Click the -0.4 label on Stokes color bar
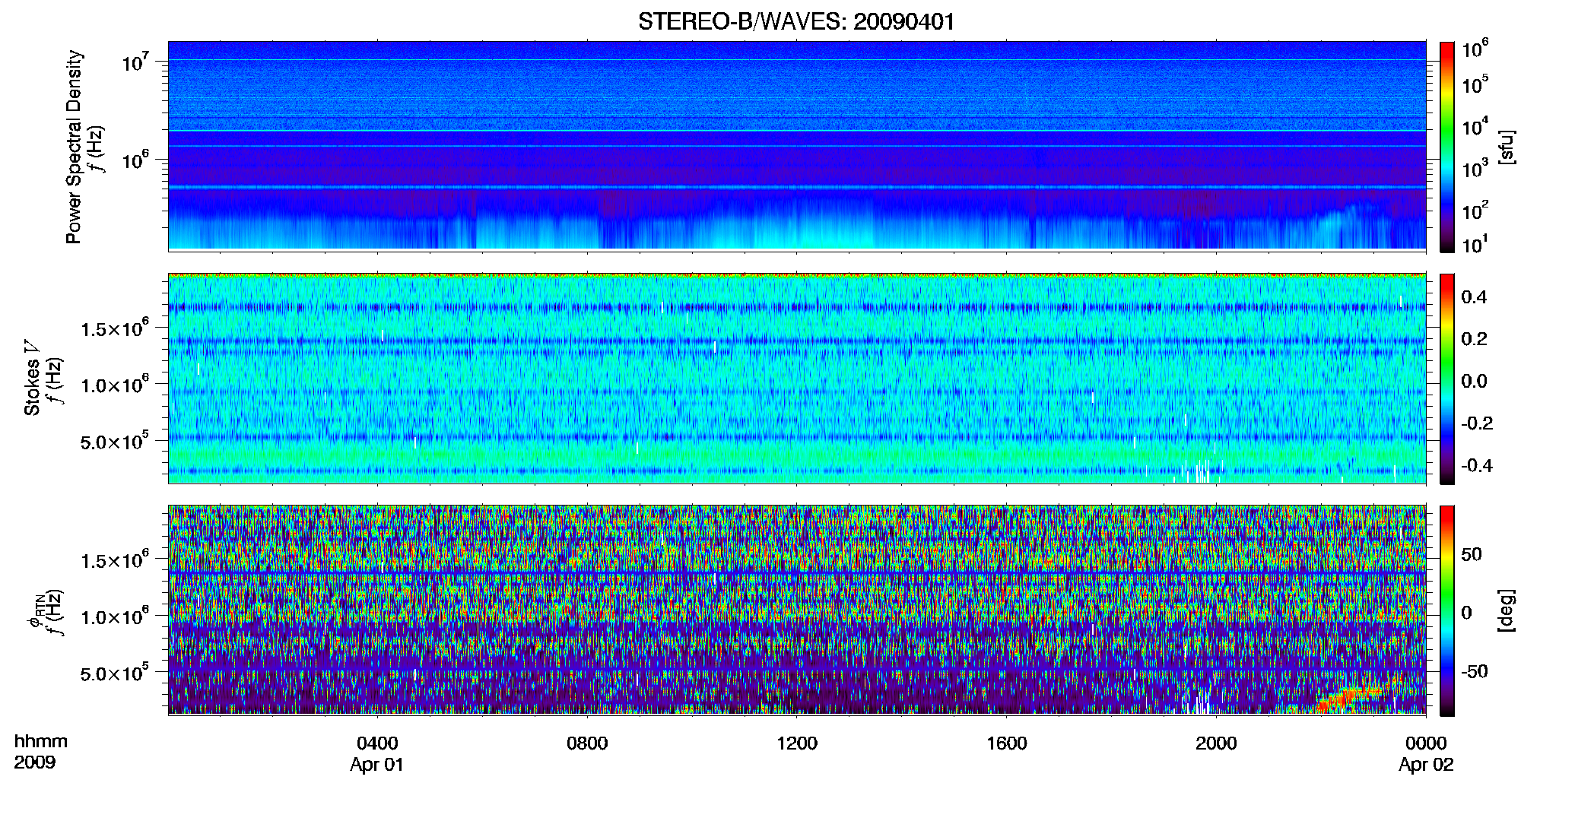 pos(1477,465)
